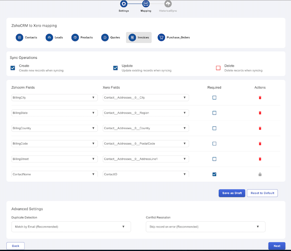This screenshot has width=291, height=251.
Task: Open the Purchase_Orders mapping tab
Action: coord(174,37)
